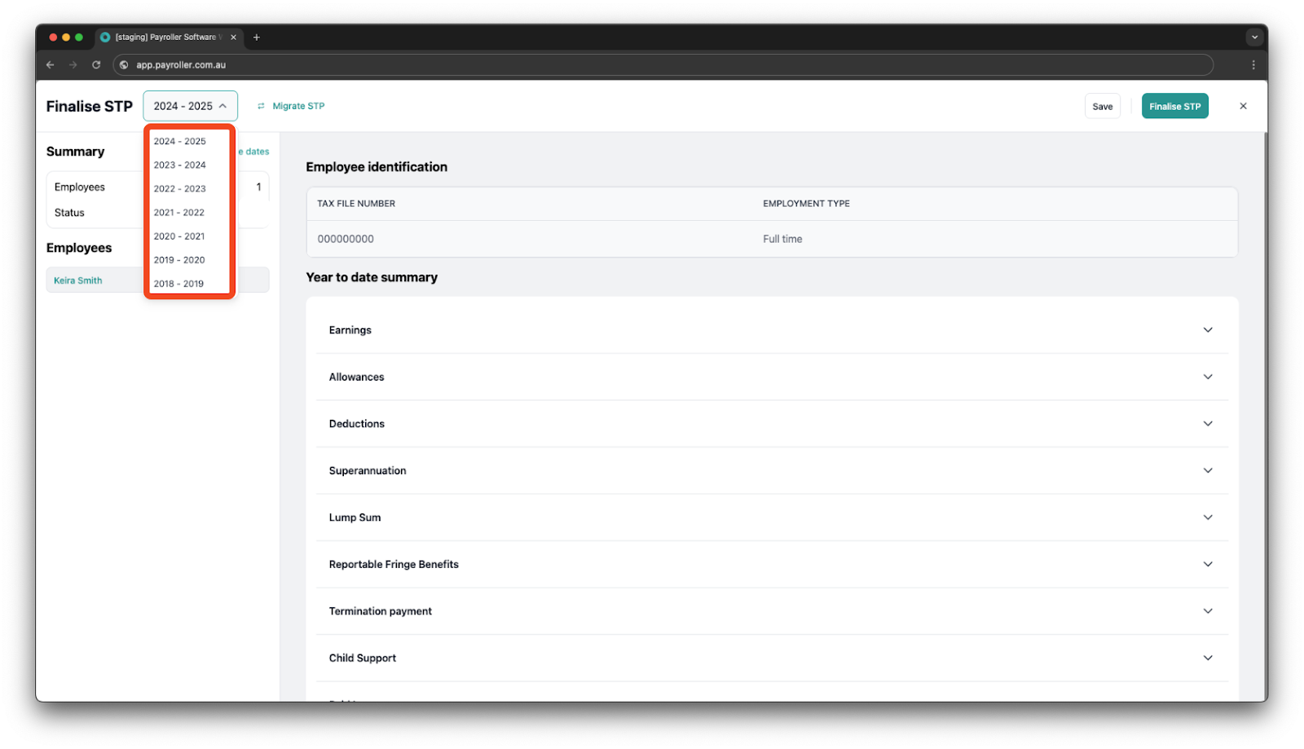The width and height of the screenshot is (1304, 749).
Task: Close the Finalise STP panel with X
Action: pos(1243,106)
